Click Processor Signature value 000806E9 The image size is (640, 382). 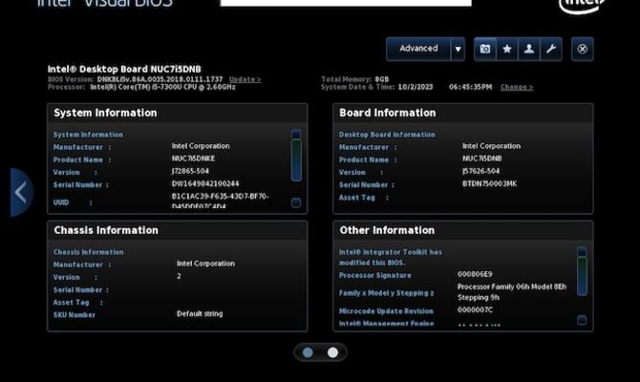tap(475, 274)
